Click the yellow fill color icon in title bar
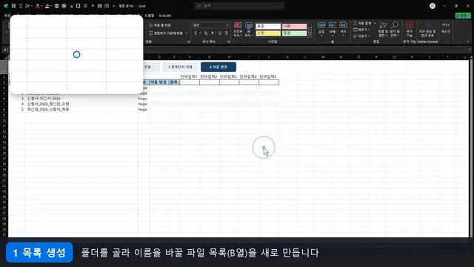The height and width of the screenshot is (267, 474). click(47, 6)
